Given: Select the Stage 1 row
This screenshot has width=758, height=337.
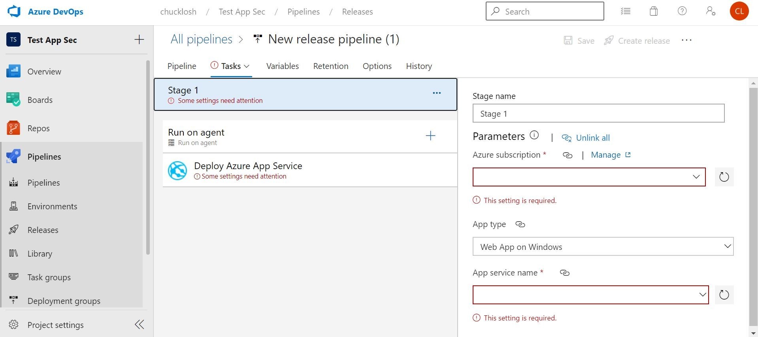Looking at the screenshot, I should (305, 95).
